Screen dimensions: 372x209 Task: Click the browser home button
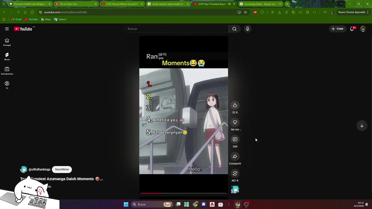[x=25, y=12]
